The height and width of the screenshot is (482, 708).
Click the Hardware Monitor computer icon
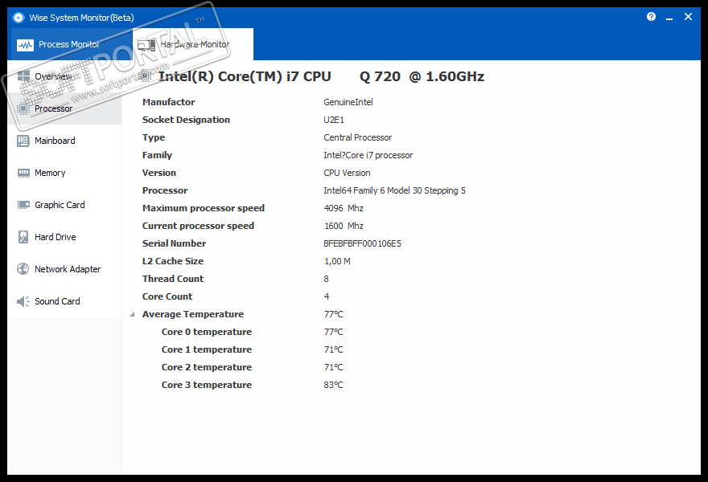[x=146, y=45]
